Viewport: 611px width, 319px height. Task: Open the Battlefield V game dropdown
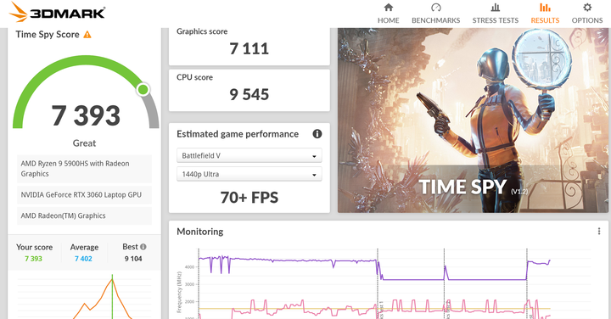[249, 155]
